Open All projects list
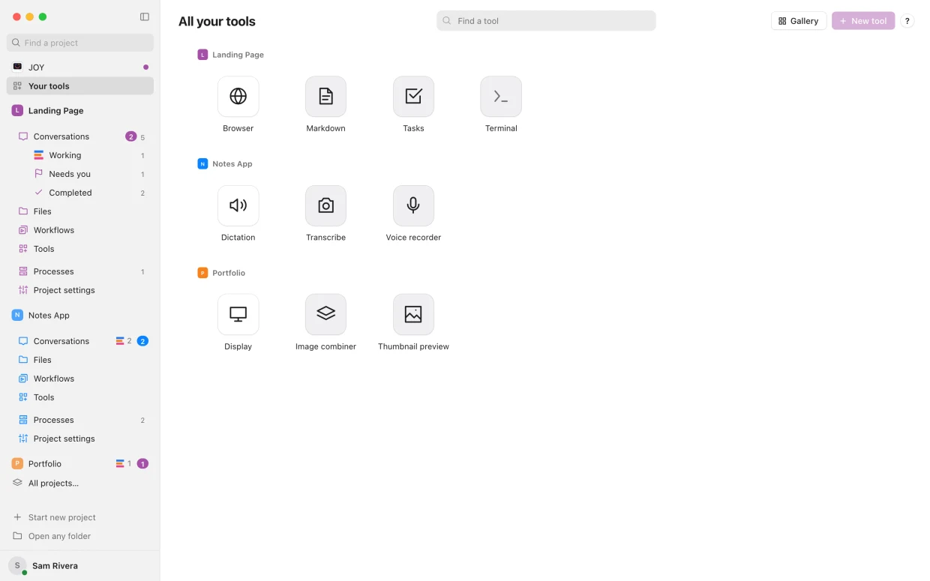Screen dimensions: 930x581 coord(80,483)
